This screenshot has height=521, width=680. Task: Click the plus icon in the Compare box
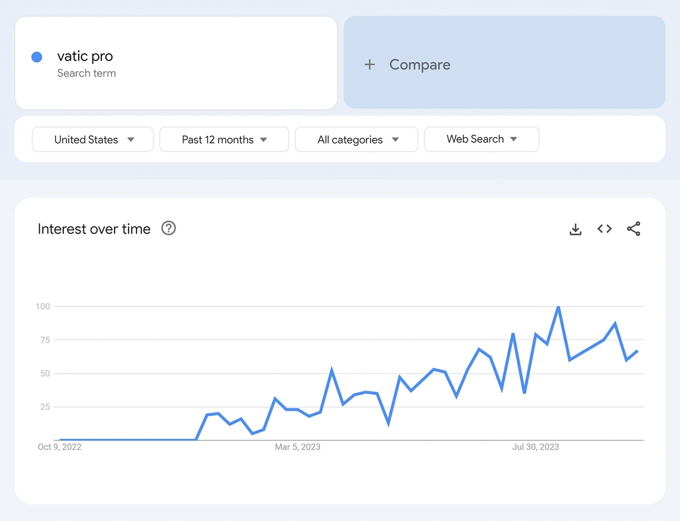[369, 64]
